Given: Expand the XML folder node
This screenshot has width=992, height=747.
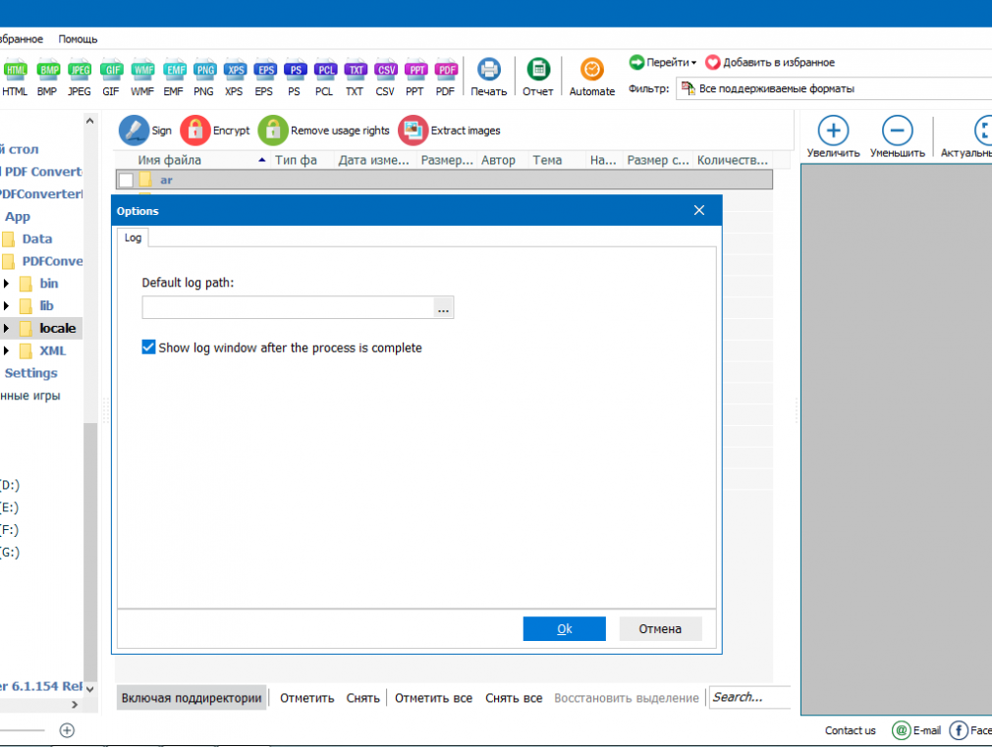Looking at the screenshot, I should (x=7, y=350).
